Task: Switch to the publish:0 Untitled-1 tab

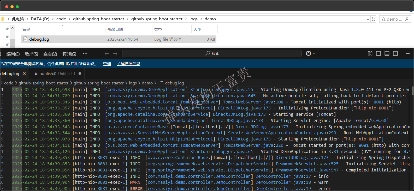Action: point(57,74)
